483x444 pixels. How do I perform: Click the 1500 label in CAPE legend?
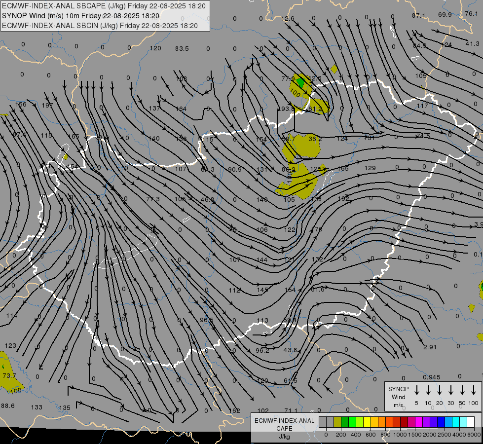(x=414, y=435)
